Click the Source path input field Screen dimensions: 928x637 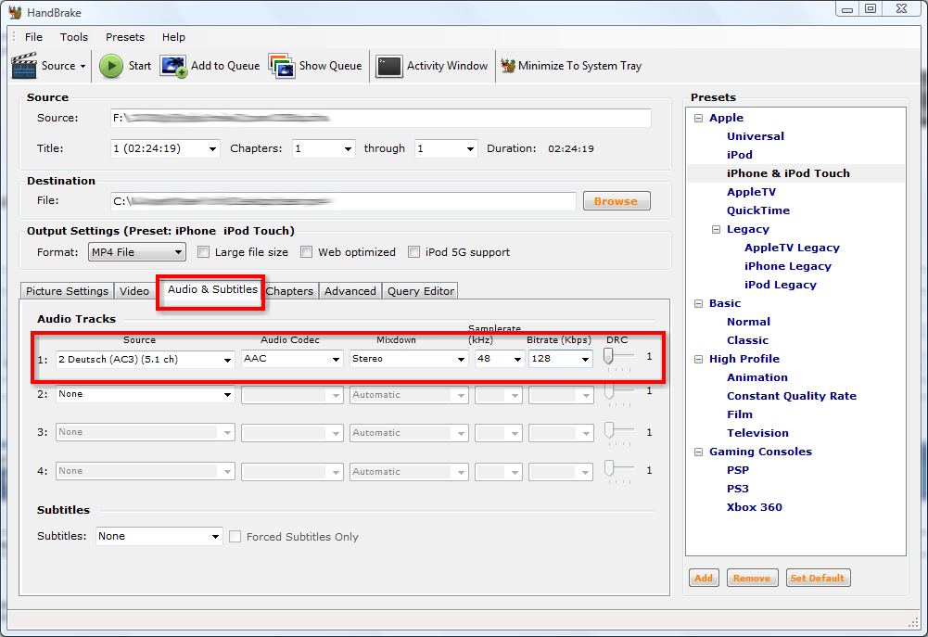(380, 118)
